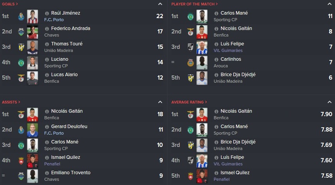Open Player of the Match full list
335x185 pixels.
tap(194, 4)
